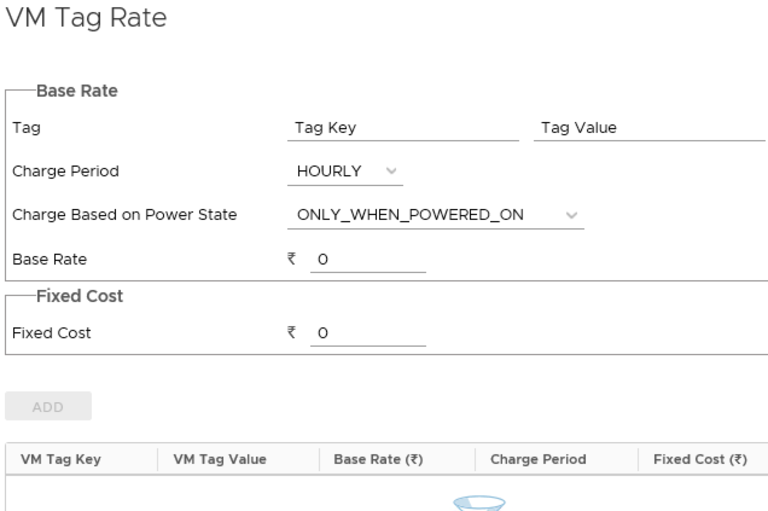Screen dimensions: 768x511
Task: Click the empty-table placeholder icon
Action: point(479,504)
